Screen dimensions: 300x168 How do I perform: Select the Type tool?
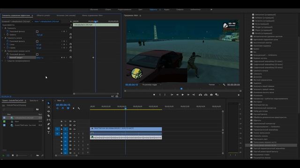tap(49, 133)
